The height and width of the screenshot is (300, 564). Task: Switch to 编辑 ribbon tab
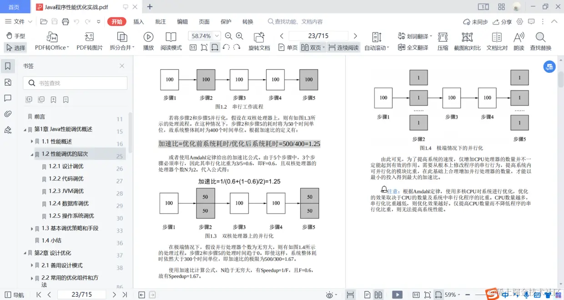[x=182, y=22]
